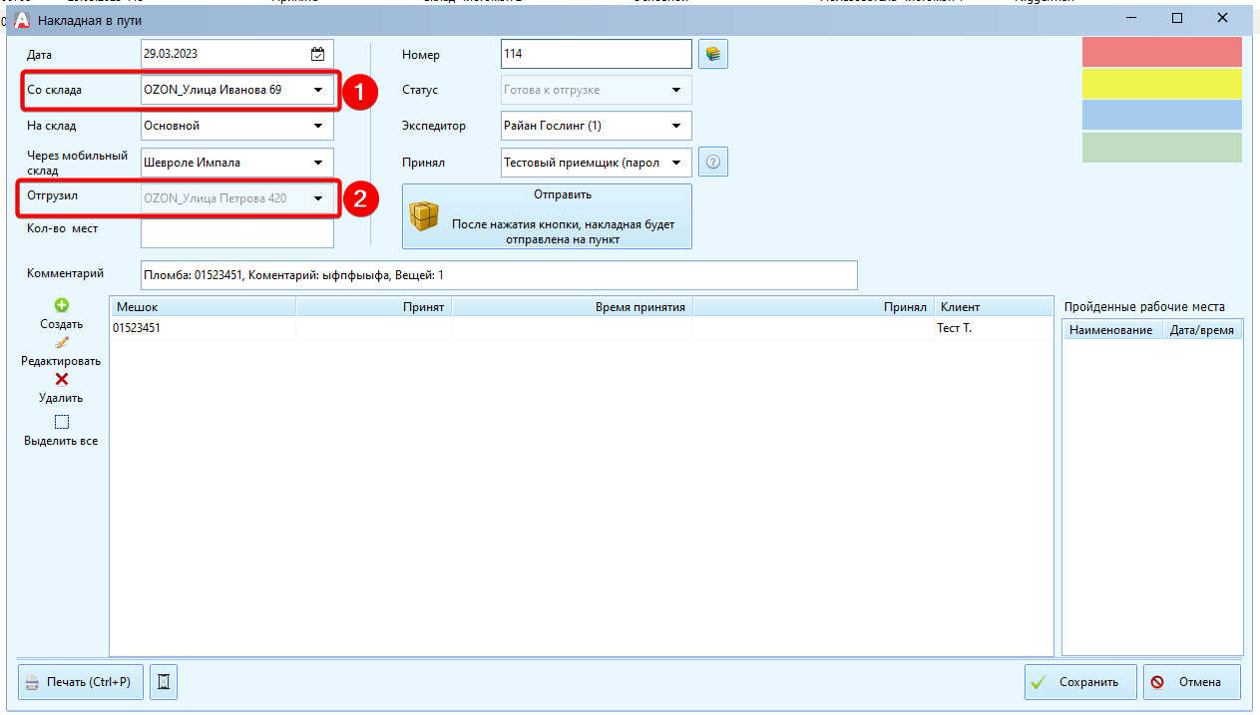The width and height of the screenshot is (1260, 715).
Task: Select the row with bag 01523451
Action: point(581,327)
